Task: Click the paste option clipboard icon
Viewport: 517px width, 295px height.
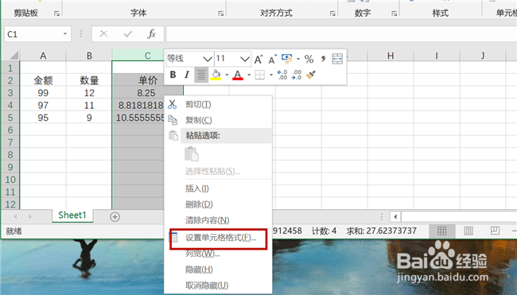Action: pyautogui.click(x=192, y=154)
